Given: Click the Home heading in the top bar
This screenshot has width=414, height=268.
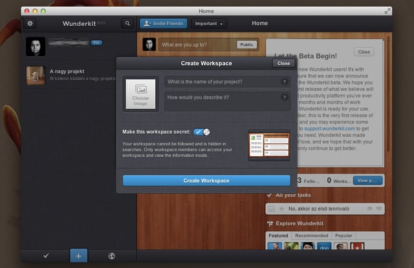Looking at the screenshot, I should point(260,23).
